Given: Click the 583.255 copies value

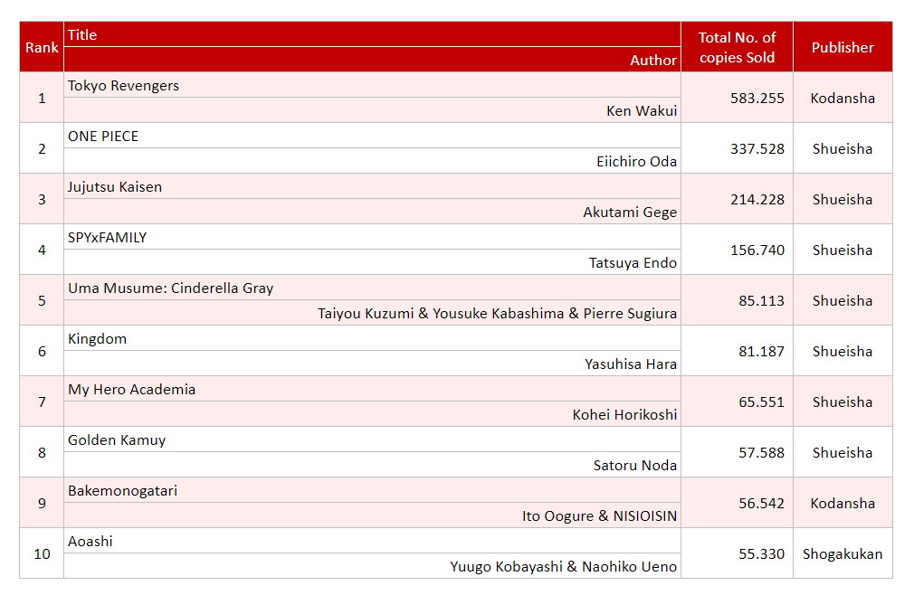Looking at the screenshot, I should (737, 98).
